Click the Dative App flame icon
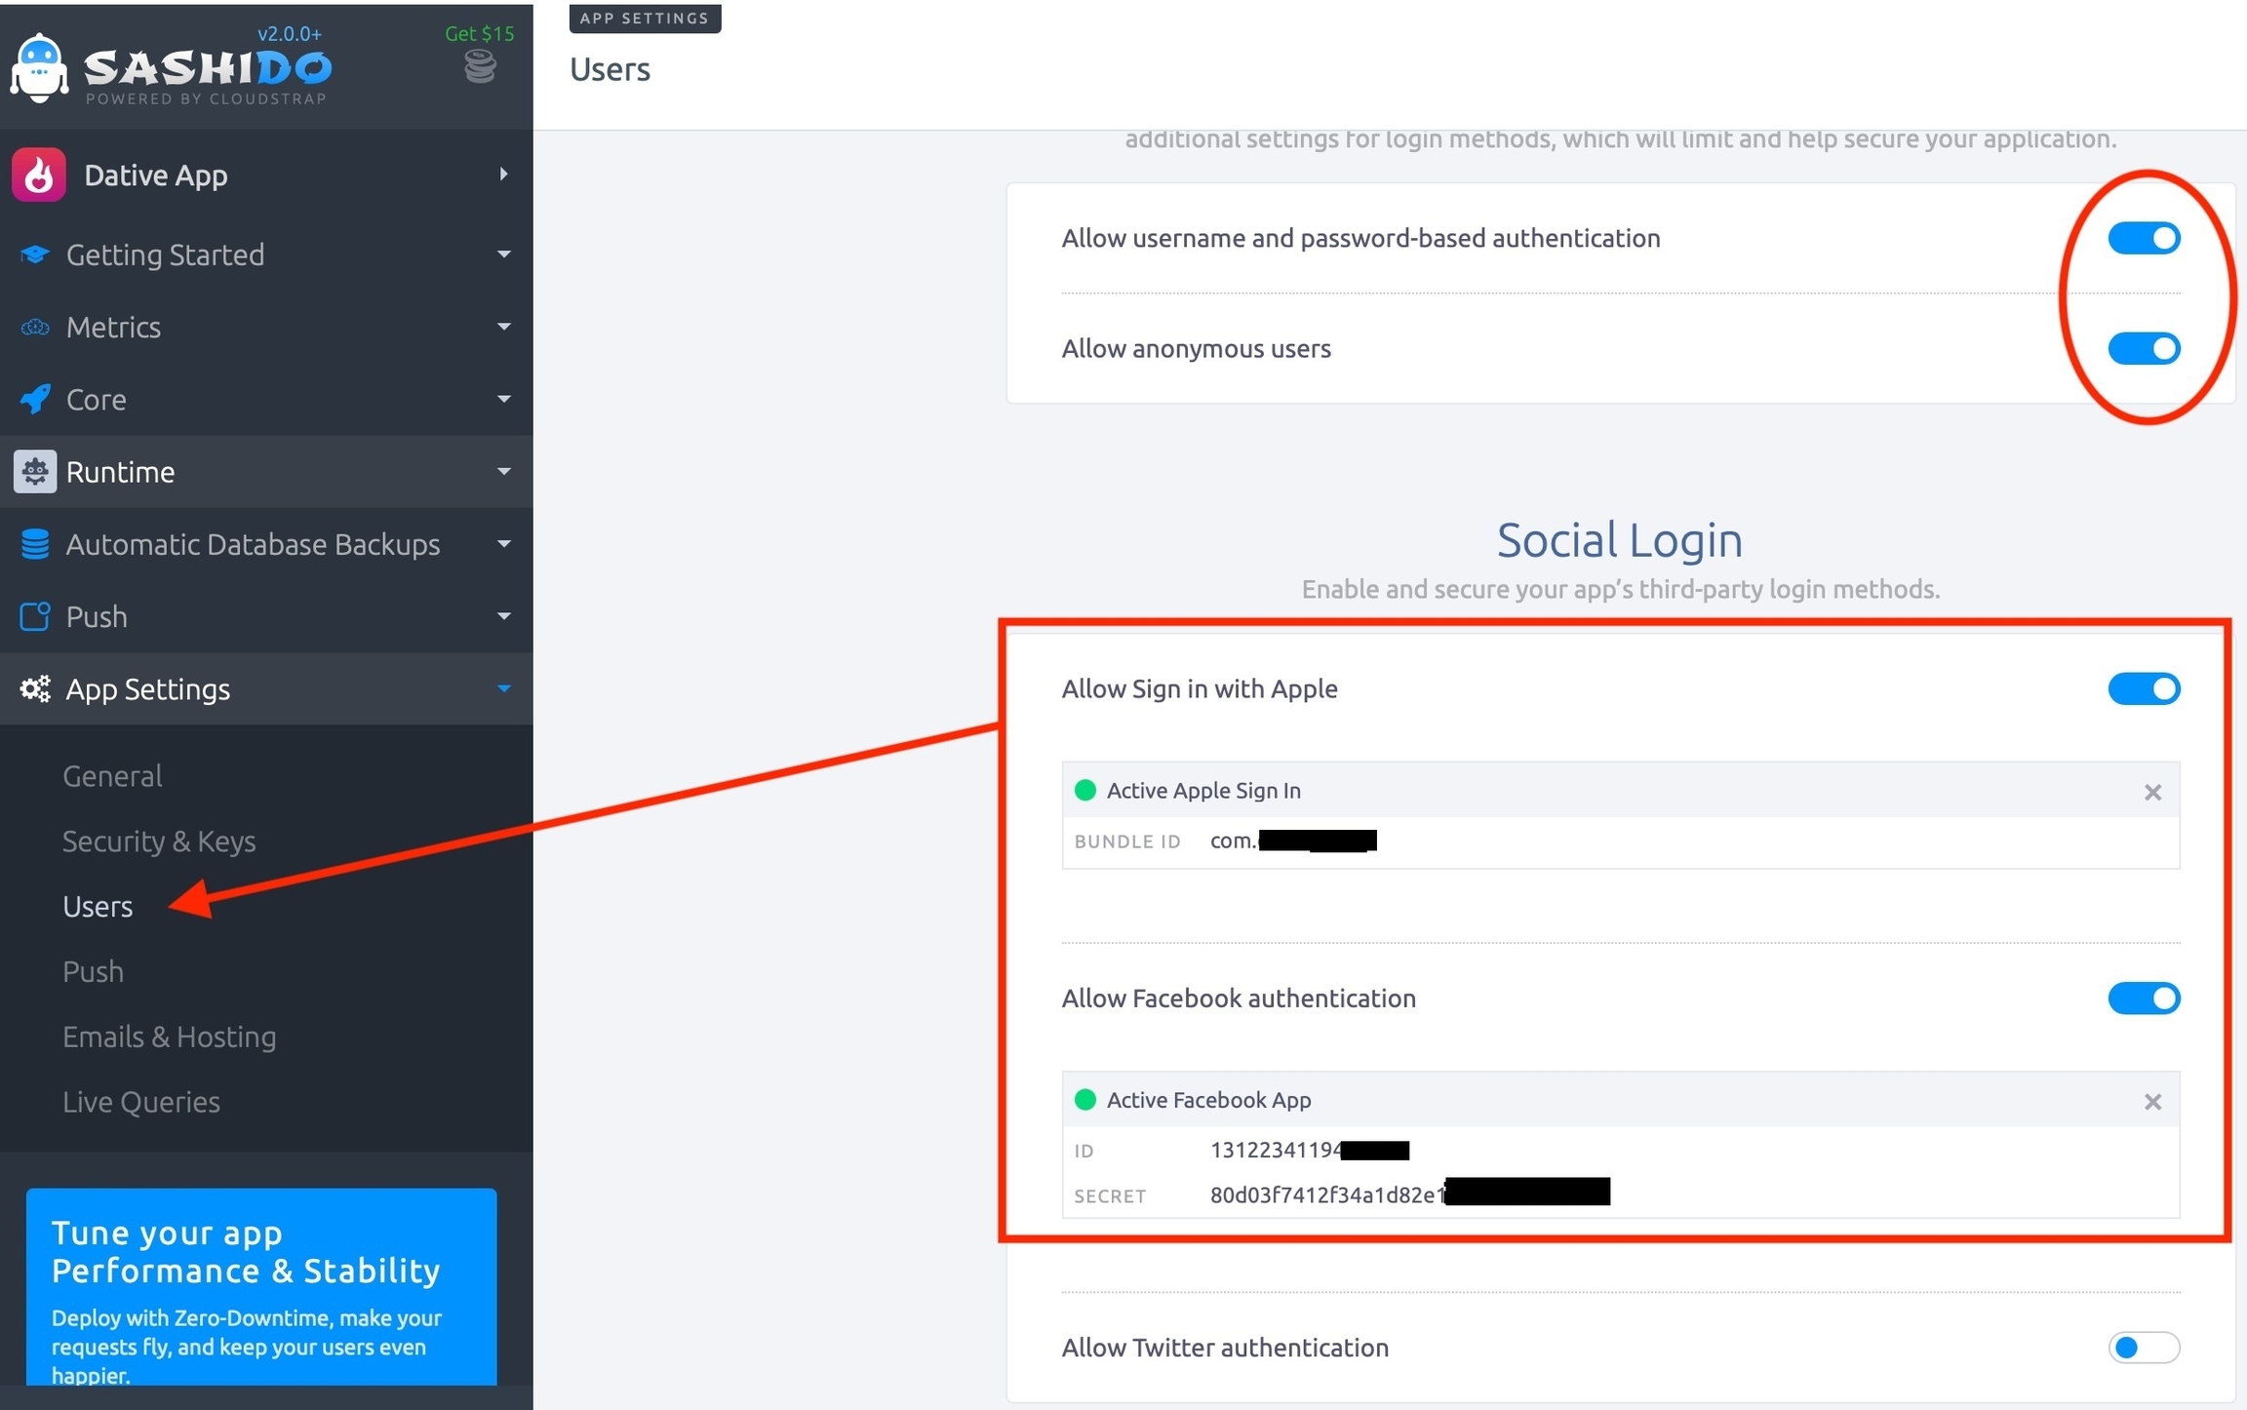 [39, 176]
